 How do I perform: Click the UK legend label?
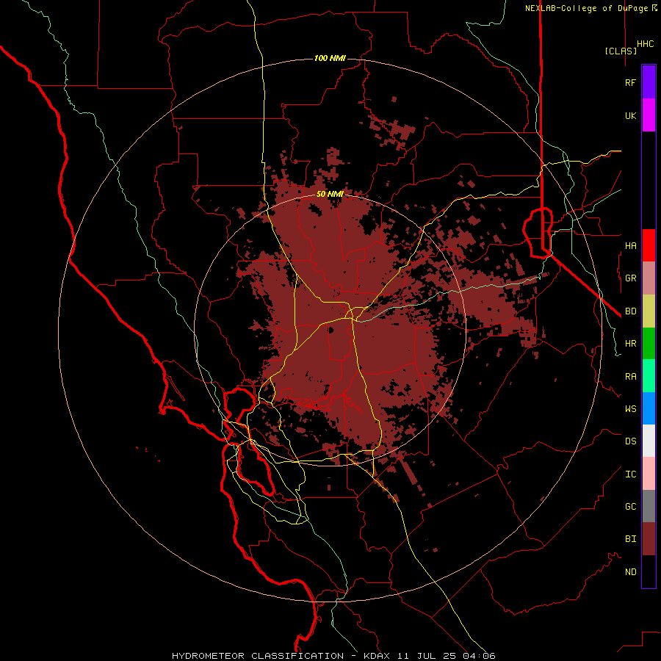630,115
